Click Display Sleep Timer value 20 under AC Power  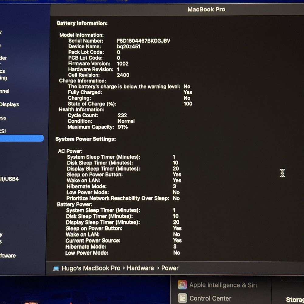176,169
